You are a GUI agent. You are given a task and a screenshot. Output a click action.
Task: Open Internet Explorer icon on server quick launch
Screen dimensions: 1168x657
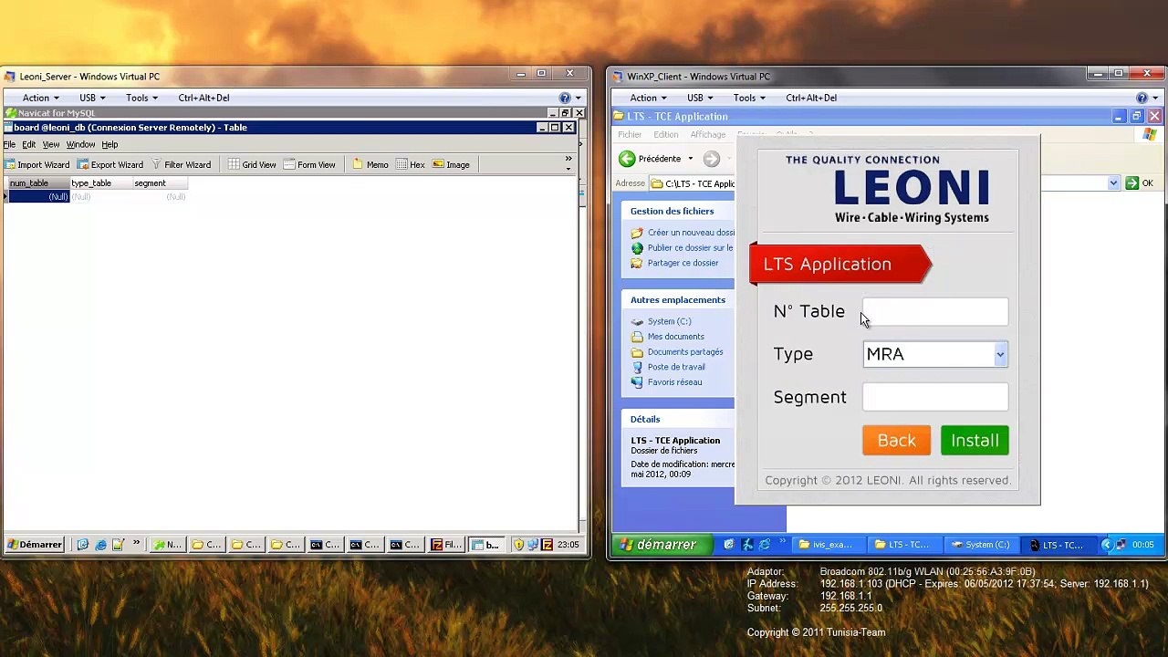pyautogui.click(x=100, y=545)
